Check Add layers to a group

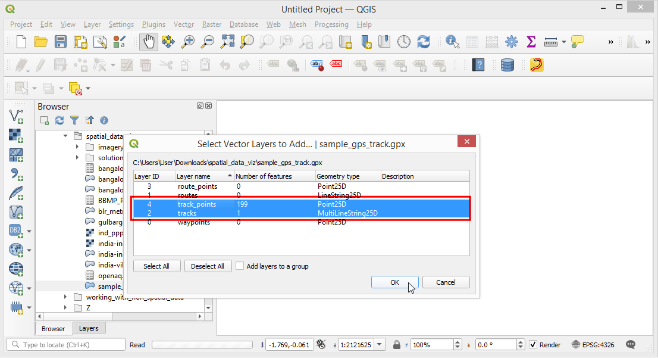pos(240,266)
